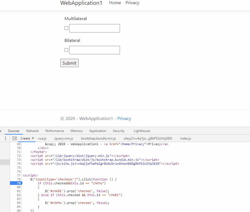The width and height of the screenshot is (250, 212).
Task: Click the Bilateral text field
Action: (95, 50)
